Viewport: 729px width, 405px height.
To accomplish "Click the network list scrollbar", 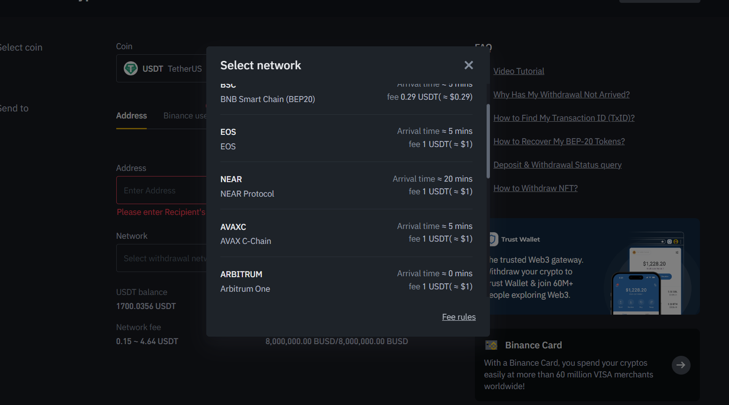I will click(x=488, y=140).
